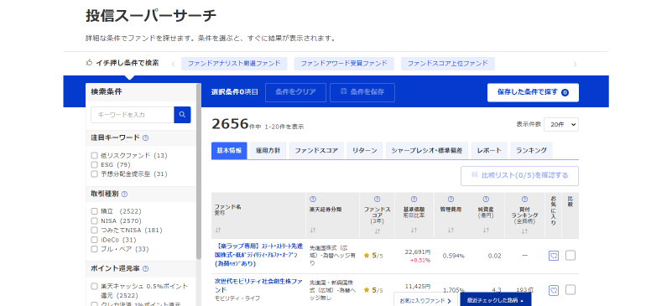Viewport: 672px width, 306px height.
Task: Click the 0.594% management fee value
Action: coord(454,256)
